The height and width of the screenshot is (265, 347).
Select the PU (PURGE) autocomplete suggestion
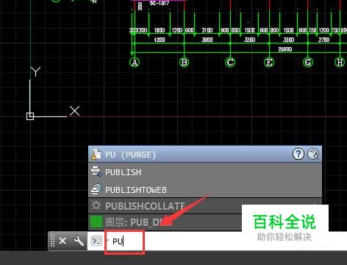[205, 154]
